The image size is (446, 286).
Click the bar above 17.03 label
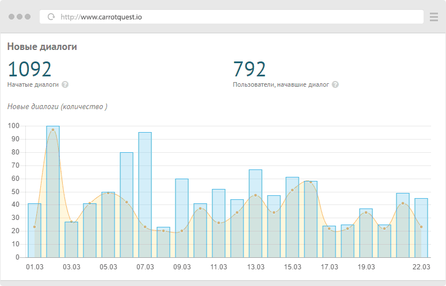[x=329, y=241]
